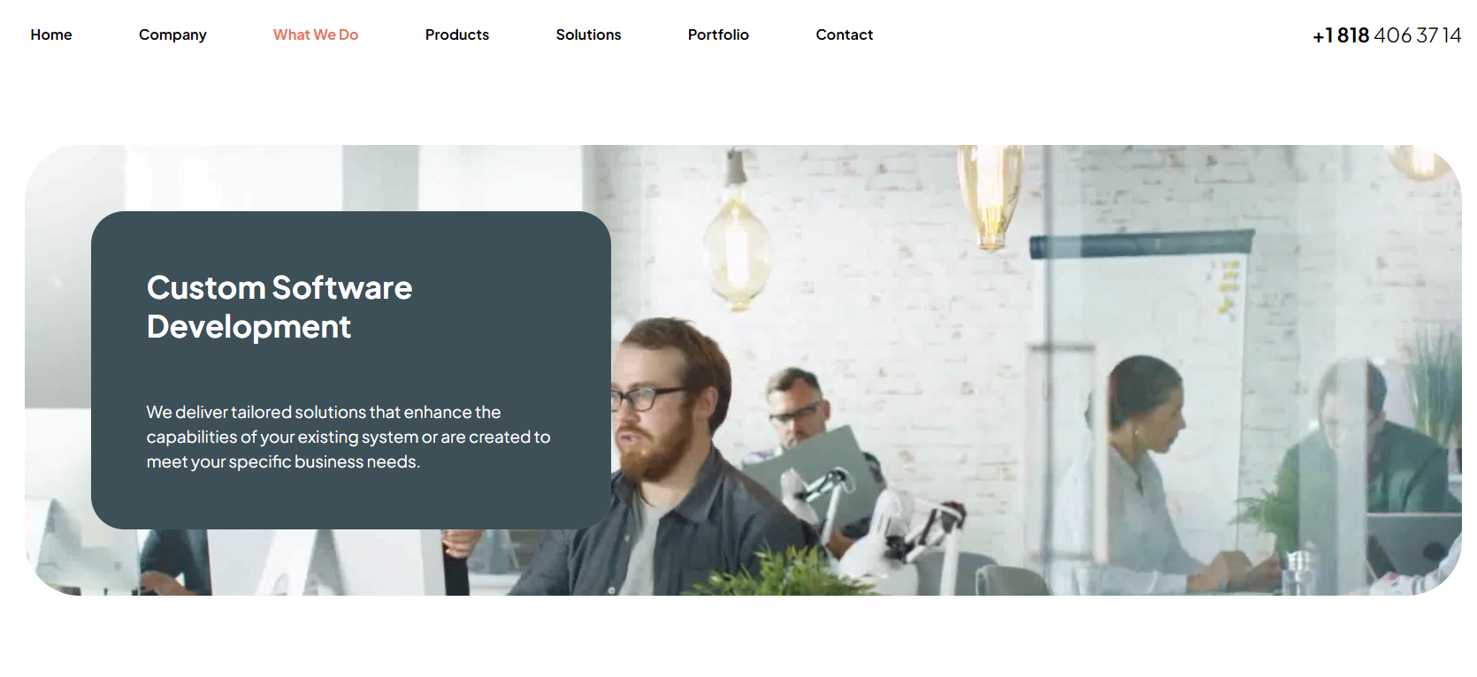Open the Products navigation item
The image size is (1477, 677).
(x=457, y=34)
